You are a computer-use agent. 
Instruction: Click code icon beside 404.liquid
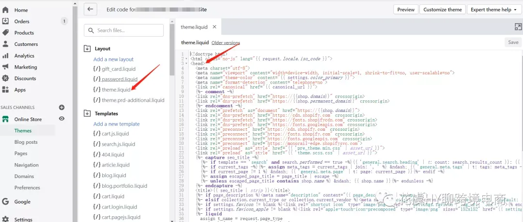(x=97, y=154)
